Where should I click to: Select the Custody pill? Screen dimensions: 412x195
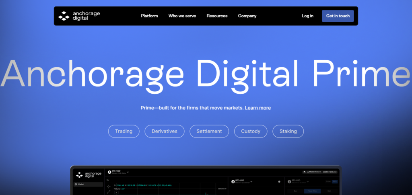click(251, 131)
